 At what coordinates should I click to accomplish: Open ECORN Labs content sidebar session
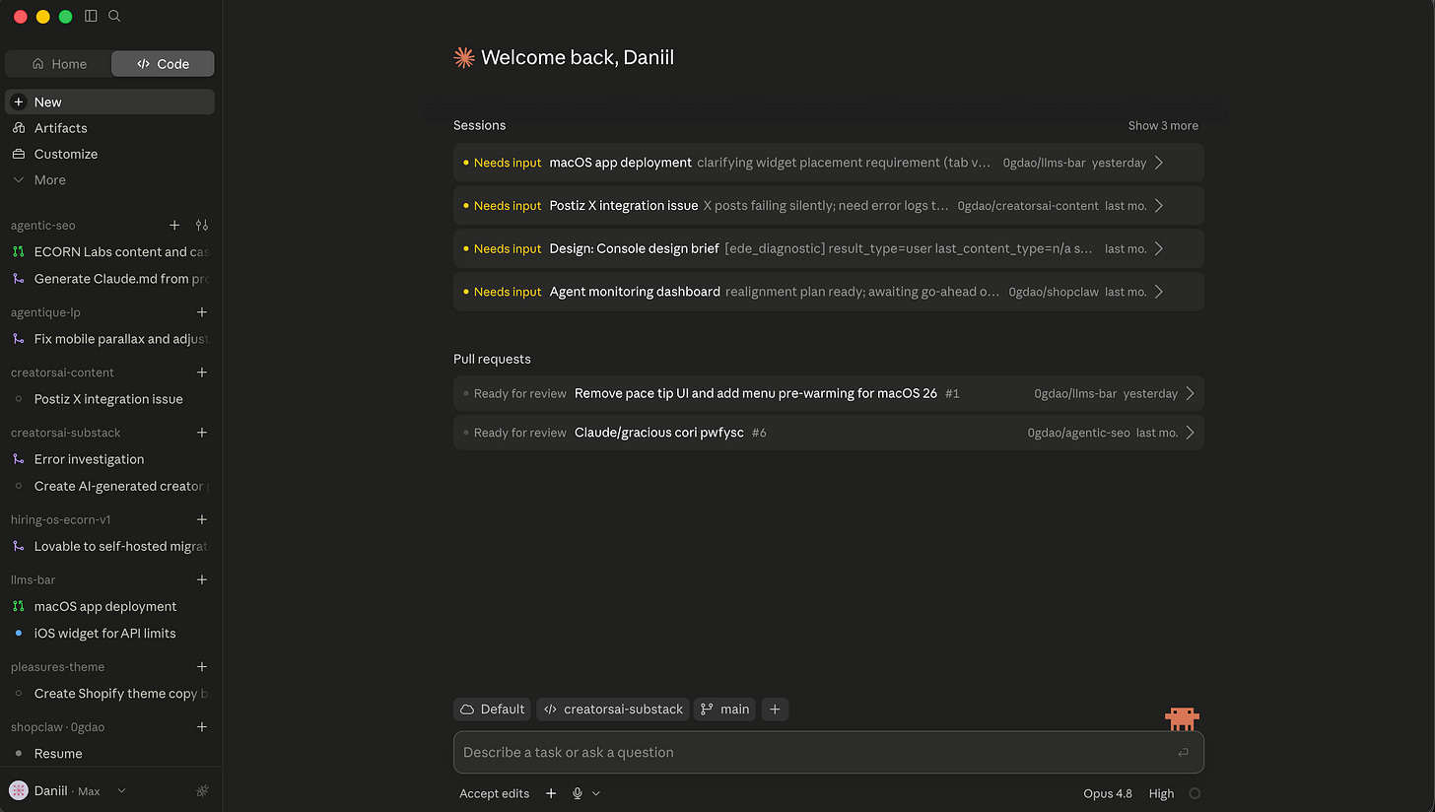pos(109,252)
